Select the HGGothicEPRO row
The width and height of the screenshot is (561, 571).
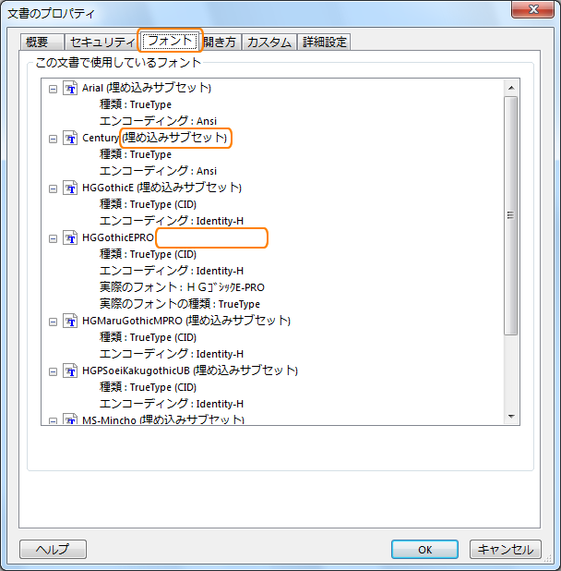tap(118, 237)
